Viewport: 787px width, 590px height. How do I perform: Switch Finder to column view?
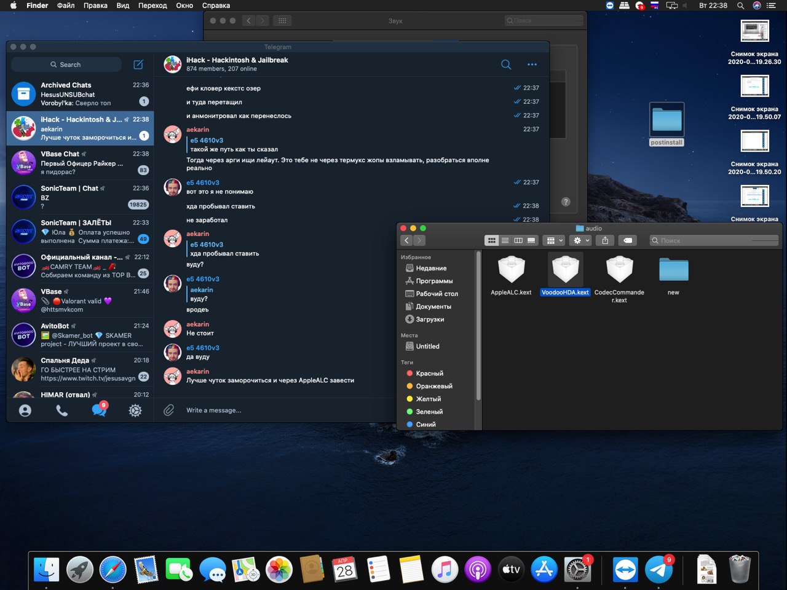point(518,240)
